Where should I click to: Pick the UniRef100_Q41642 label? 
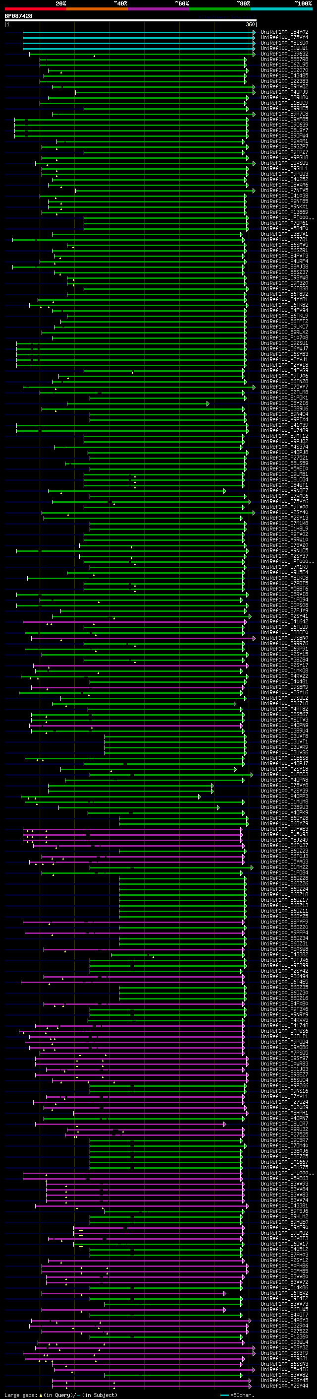(284, 621)
